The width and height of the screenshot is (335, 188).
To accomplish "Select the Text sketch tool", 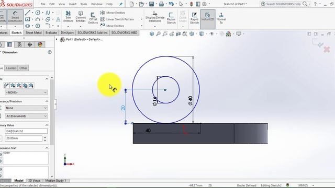I will [58, 19].
